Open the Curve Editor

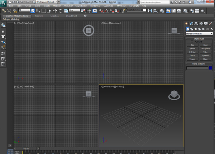click(173, 10)
